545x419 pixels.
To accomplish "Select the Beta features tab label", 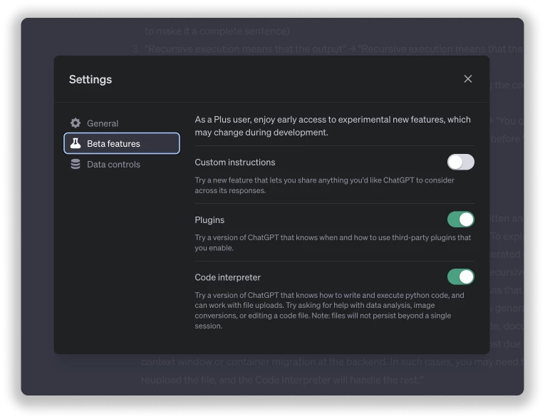I will coord(113,143).
